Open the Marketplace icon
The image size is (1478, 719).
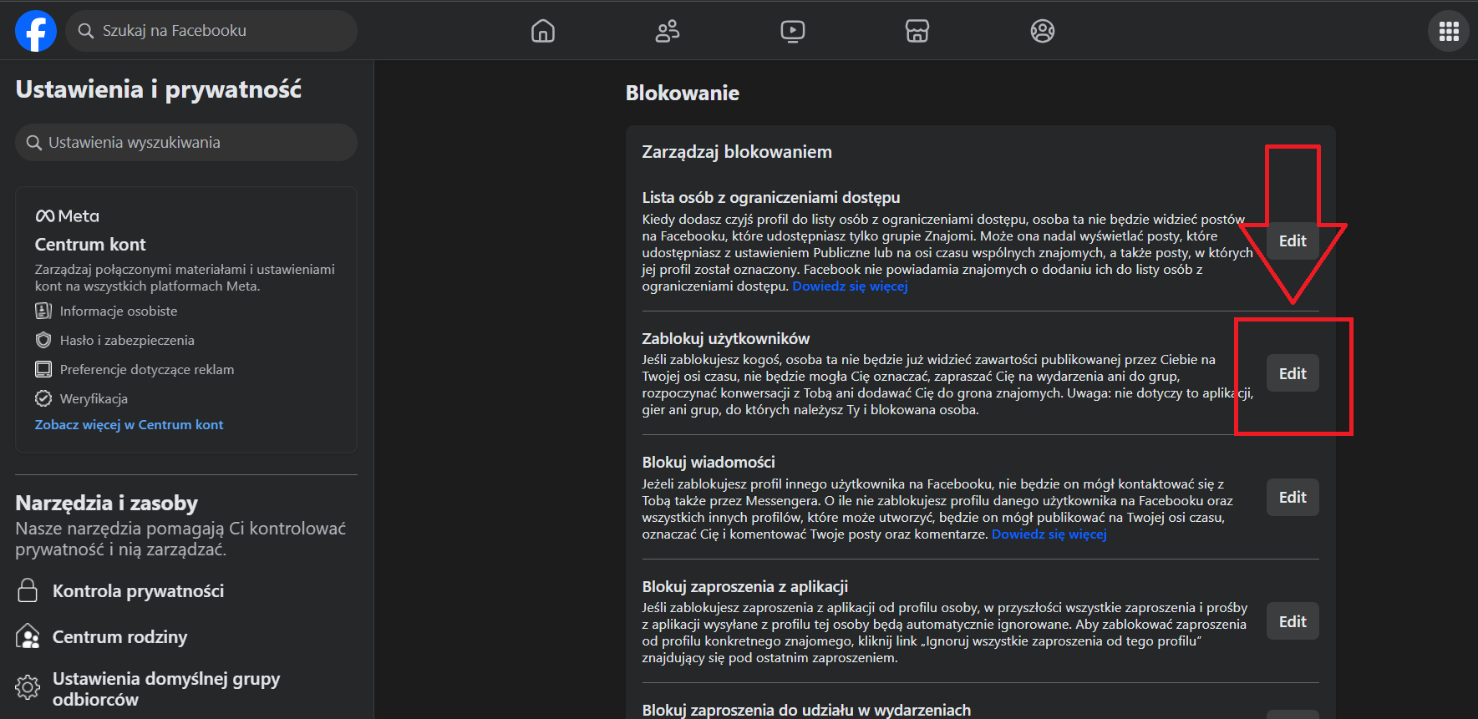coord(917,31)
